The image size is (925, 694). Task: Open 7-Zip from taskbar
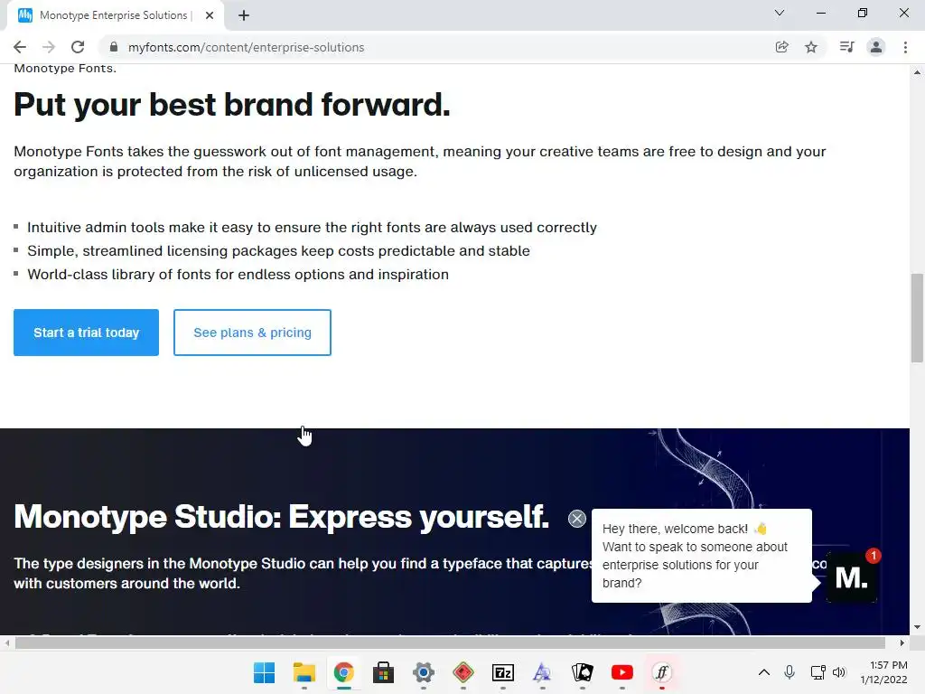click(x=502, y=672)
